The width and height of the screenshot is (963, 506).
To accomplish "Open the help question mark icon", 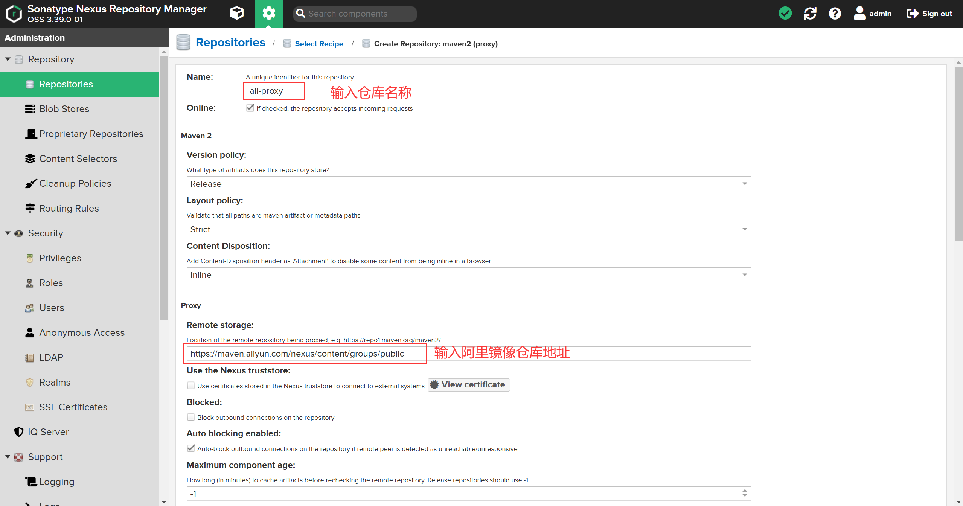I will [x=835, y=14].
